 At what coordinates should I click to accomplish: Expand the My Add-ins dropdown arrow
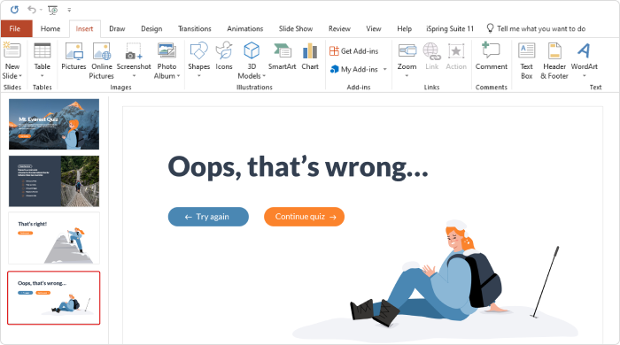(384, 69)
